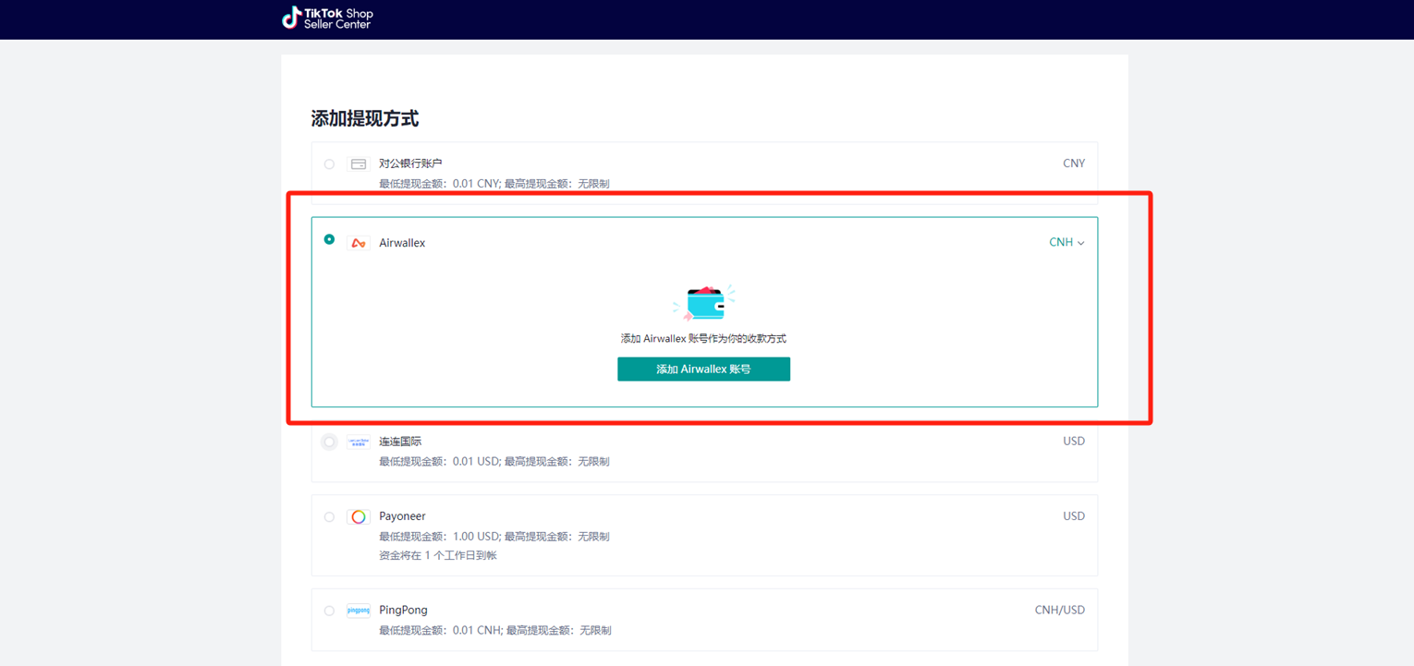Click the Payoneer circle logo icon
This screenshot has width=1414, height=666.
click(359, 517)
